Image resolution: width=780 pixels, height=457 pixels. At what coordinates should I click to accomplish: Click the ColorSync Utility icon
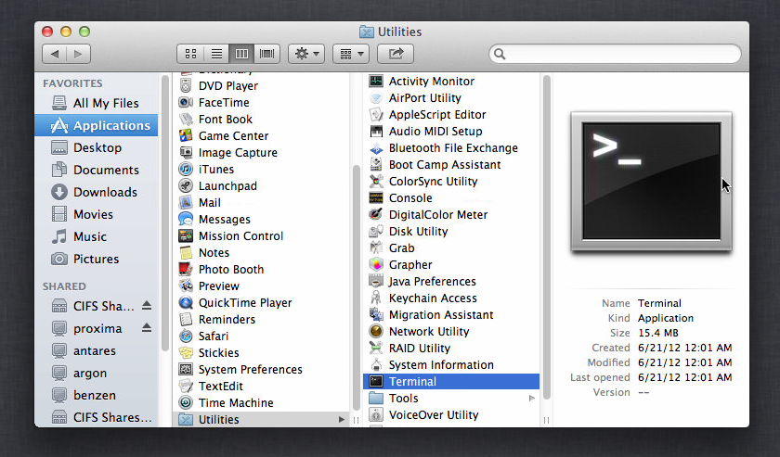[376, 182]
